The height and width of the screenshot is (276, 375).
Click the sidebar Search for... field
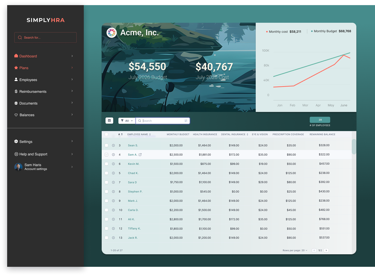point(45,38)
